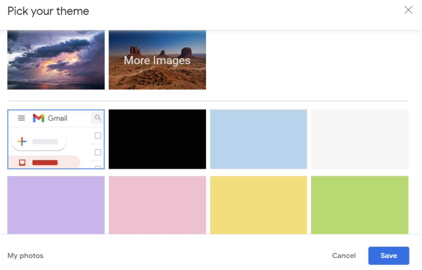The width and height of the screenshot is (422, 270).
Task: Pick the lavender purple theme swatch
Action: pyautogui.click(x=56, y=205)
